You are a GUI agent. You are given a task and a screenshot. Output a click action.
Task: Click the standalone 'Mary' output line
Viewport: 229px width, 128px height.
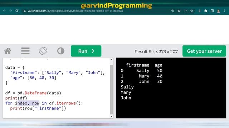pyautogui.click(x=126, y=92)
